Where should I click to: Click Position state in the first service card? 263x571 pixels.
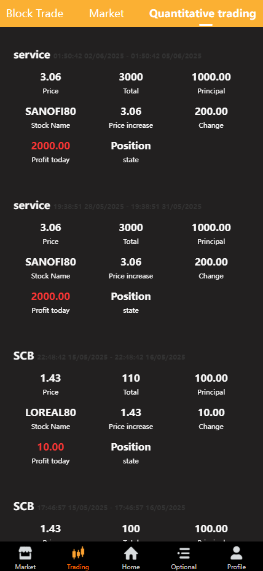131,146
